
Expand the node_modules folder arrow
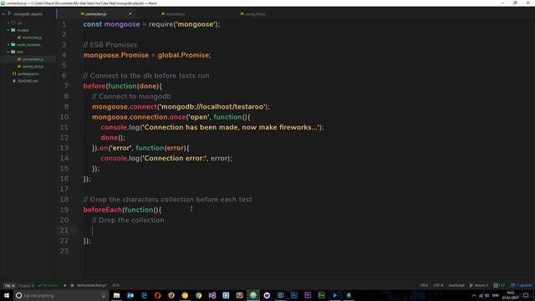tap(8, 44)
